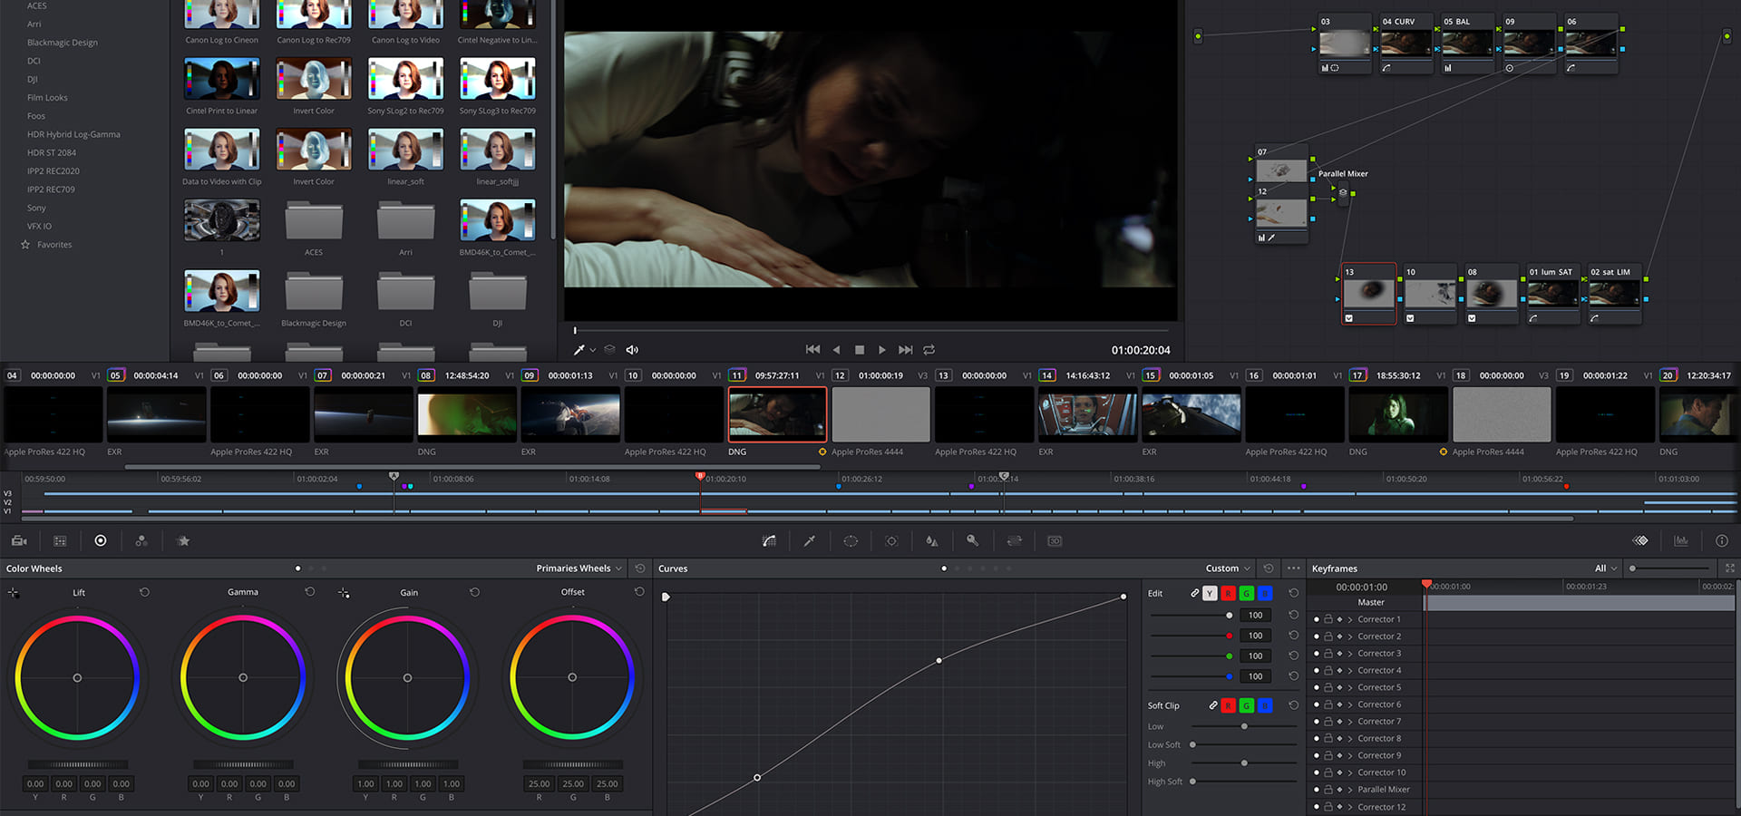1741x816 pixels.
Task: Show Favorites LUT list
Action: click(54, 245)
